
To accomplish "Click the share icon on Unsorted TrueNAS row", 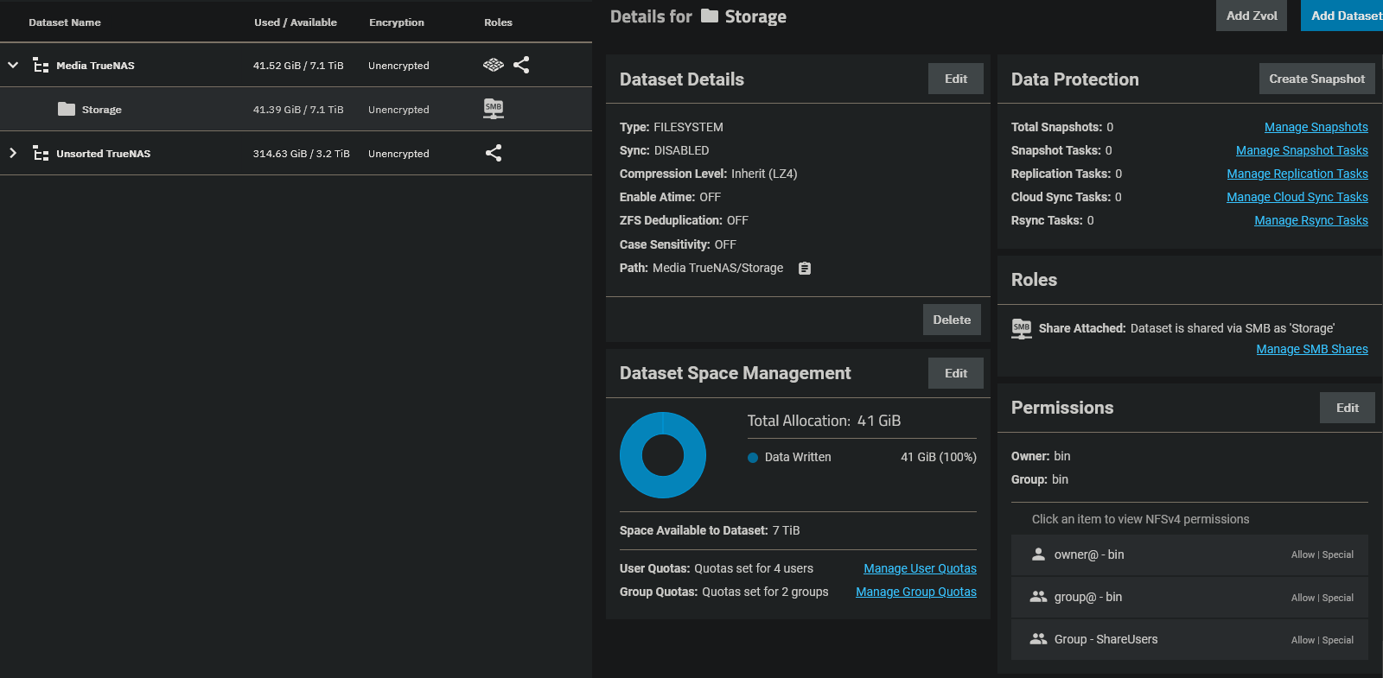I will click(x=494, y=153).
